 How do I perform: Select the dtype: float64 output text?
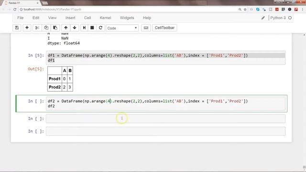tap(64, 43)
